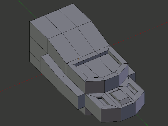168x126 pixels.
Task: Click the orange object origin dot
Action: coord(79,59)
